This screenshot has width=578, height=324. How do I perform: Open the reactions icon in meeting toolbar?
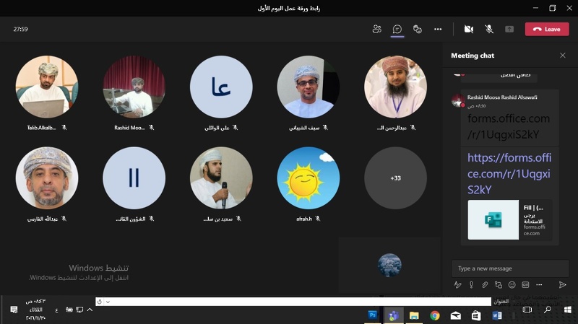coord(418,29)
